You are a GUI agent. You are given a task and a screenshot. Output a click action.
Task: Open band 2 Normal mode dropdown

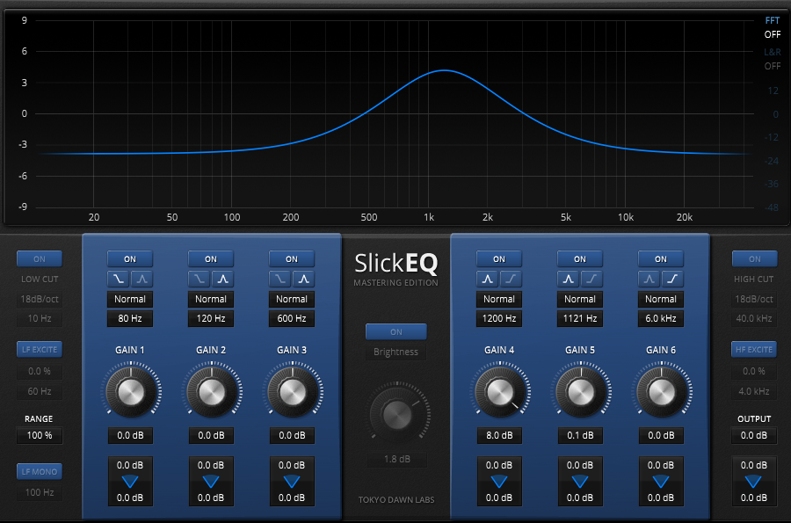pos(211,299)
